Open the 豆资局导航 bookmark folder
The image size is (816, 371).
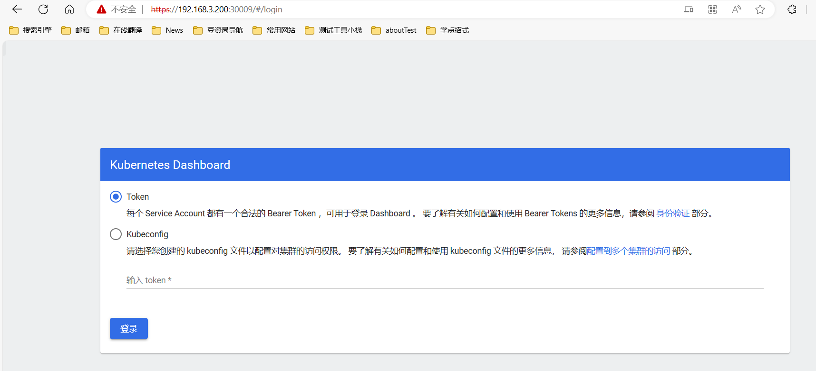pyautogui.click(x=218, y=30)
